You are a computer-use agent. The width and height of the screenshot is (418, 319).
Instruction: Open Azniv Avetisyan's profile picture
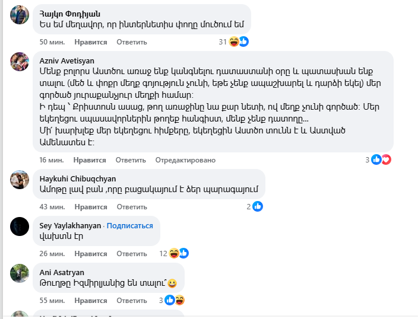tap(20, 62)
